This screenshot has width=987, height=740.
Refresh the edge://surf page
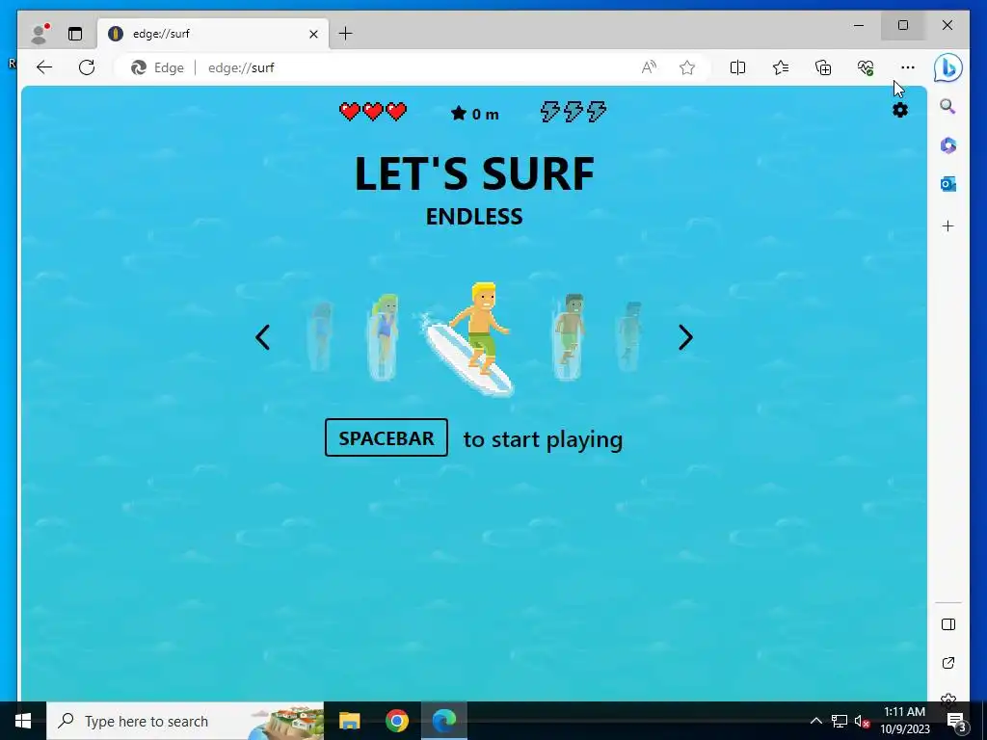point(87,67)
